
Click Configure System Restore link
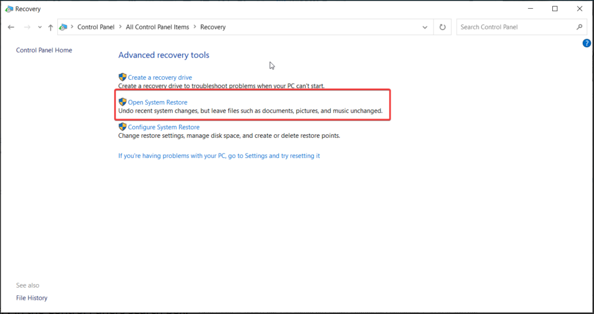pos(163,127)
